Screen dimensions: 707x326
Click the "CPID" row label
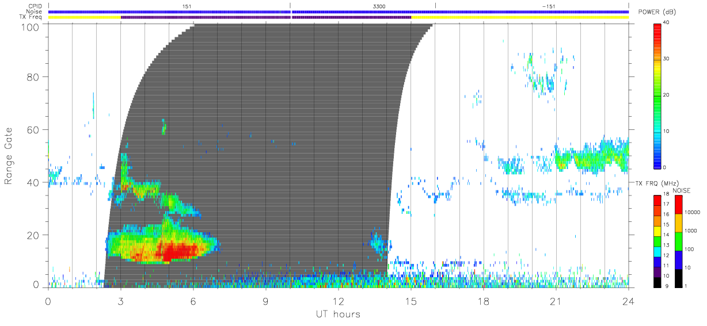click(34, 6)
